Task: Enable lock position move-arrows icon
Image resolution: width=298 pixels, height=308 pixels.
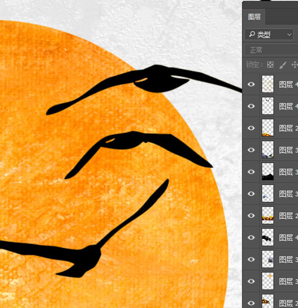Action: pyautogui.click(x=295, y=65)
